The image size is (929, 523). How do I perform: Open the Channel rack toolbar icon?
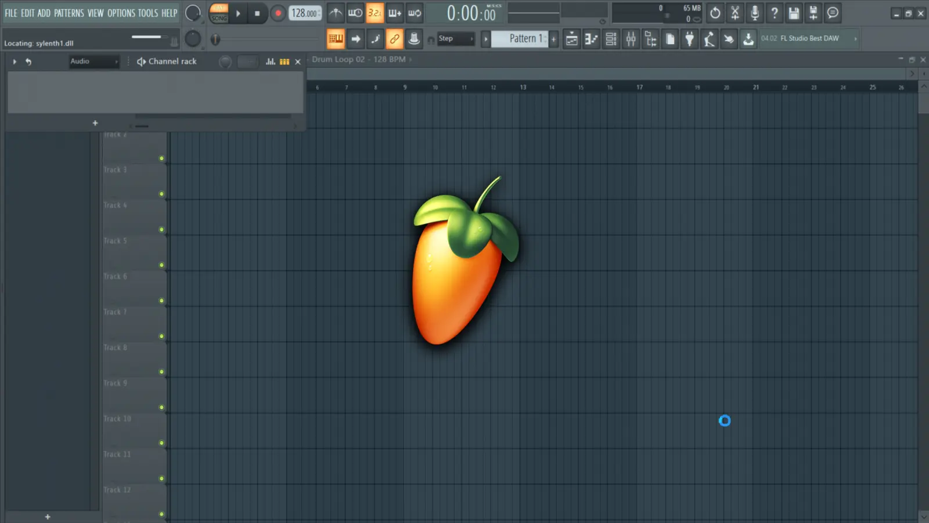(x=611, y=39)
